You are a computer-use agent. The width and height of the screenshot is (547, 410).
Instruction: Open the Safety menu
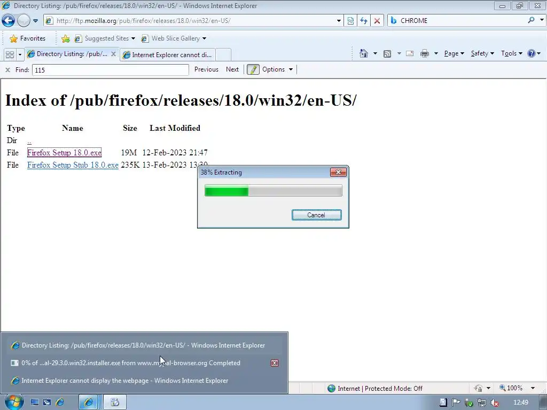click(x=482, y=53)
